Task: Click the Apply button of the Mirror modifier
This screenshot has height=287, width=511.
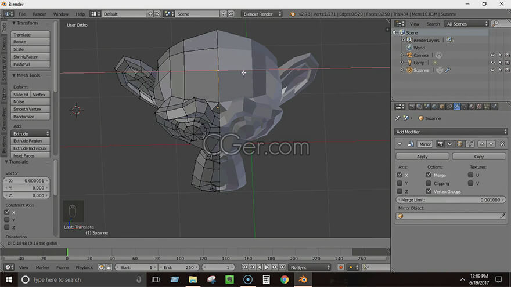Action: coord(422,157)
